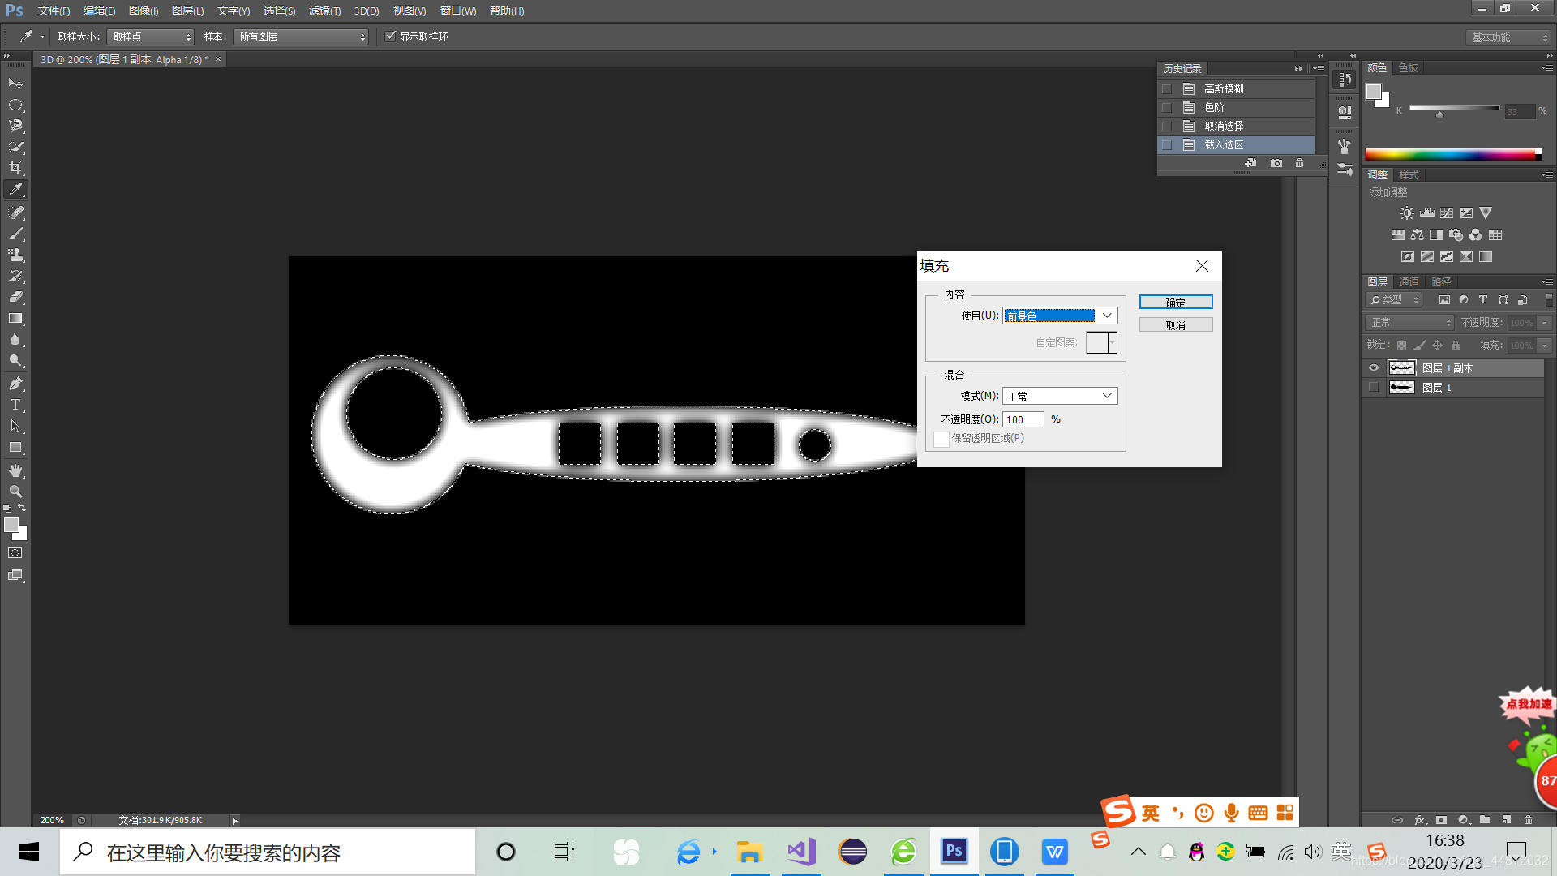1557x876 pixels.
Task: Click 确定 button in Fill dialog
Action: (x=1175, y=302)
